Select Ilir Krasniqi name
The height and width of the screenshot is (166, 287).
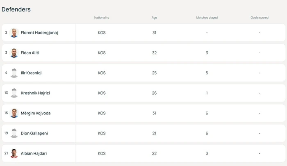pos(31,73)
